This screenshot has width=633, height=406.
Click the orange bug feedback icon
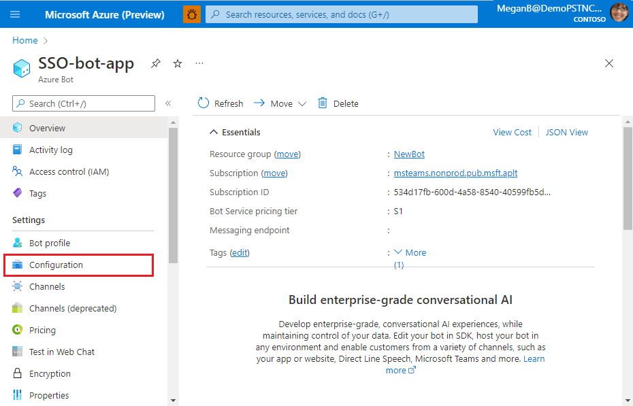pos(192,14)
